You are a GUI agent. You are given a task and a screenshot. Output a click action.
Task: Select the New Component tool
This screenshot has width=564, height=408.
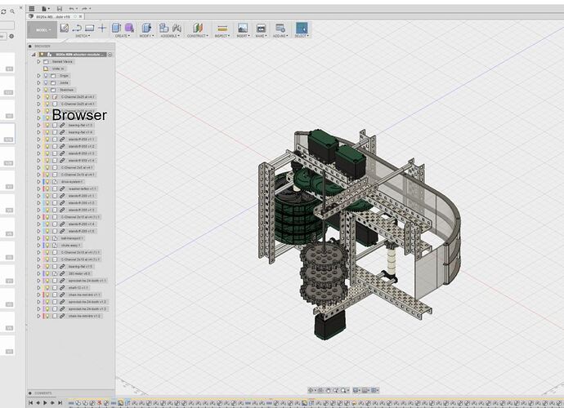point(164,28)
